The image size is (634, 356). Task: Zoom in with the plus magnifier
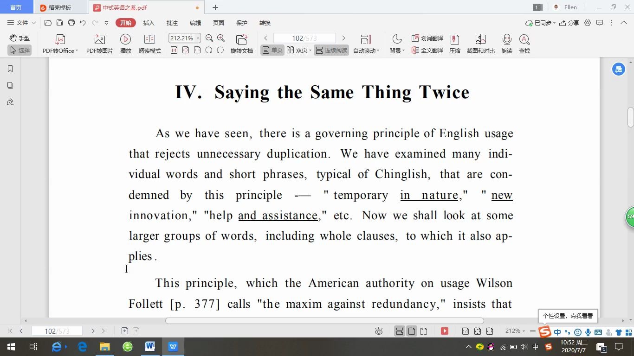pos(221,38)
